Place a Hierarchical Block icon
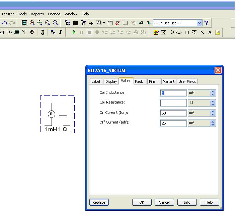This screenshot has height=215, width=239. [53, 32]
